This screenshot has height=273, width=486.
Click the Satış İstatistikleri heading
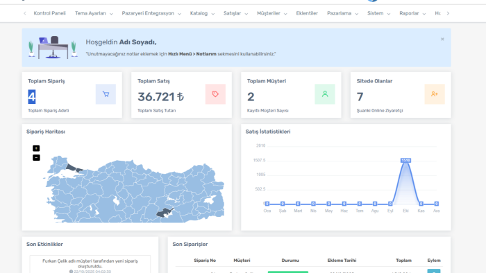pyautogui.click(x=268, y=132)
